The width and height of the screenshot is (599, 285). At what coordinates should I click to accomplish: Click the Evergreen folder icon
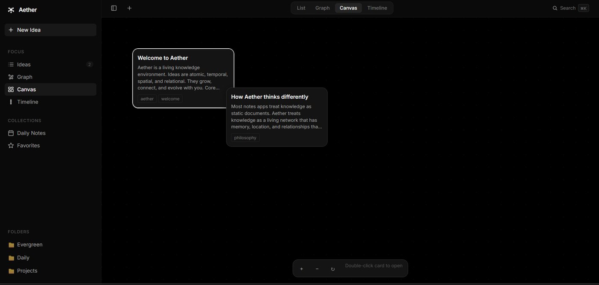[12, 245]
